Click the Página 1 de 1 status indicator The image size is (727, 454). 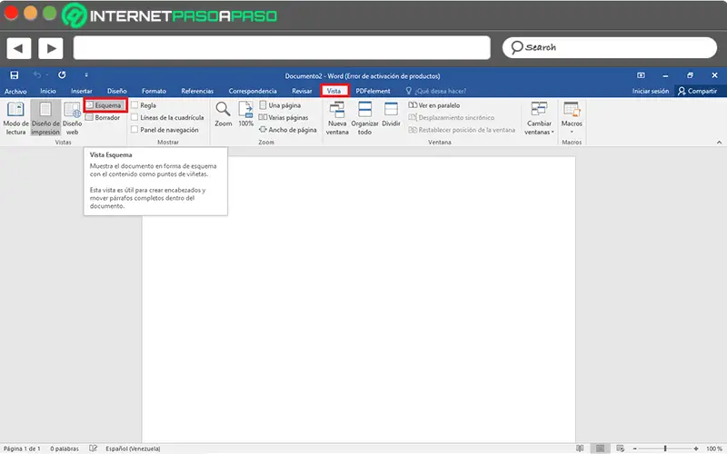tap(22, 449)
